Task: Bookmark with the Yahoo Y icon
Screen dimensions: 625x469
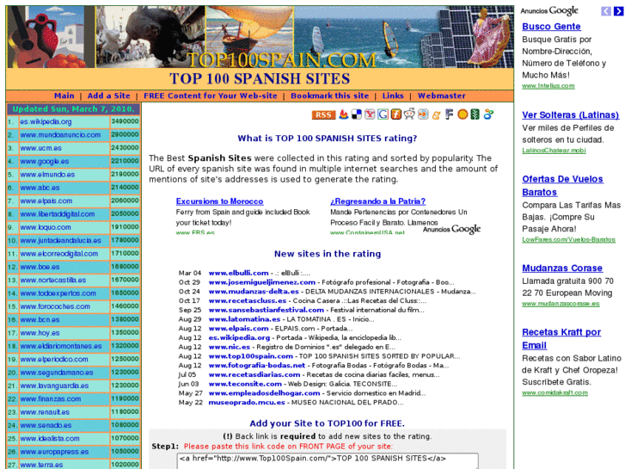Action: (x=370, y=114)
